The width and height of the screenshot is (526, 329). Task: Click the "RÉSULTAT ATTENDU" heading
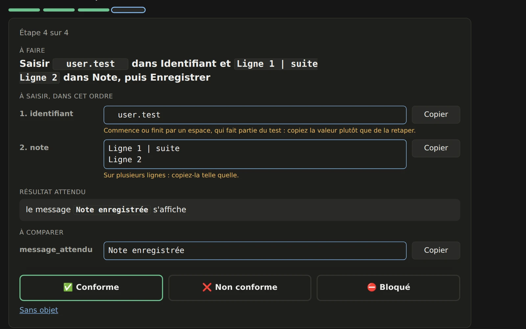(53, 192)
